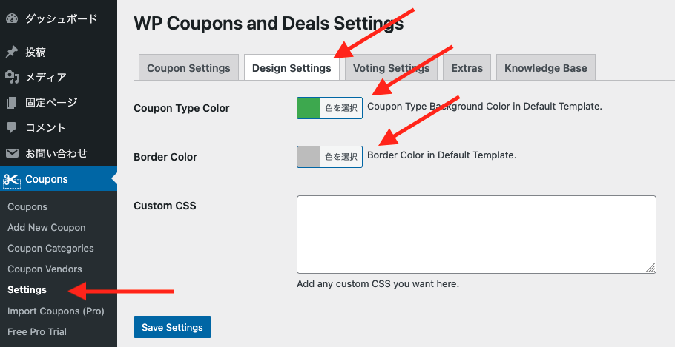Click inside the Custom CSS text area

point(476,235)
